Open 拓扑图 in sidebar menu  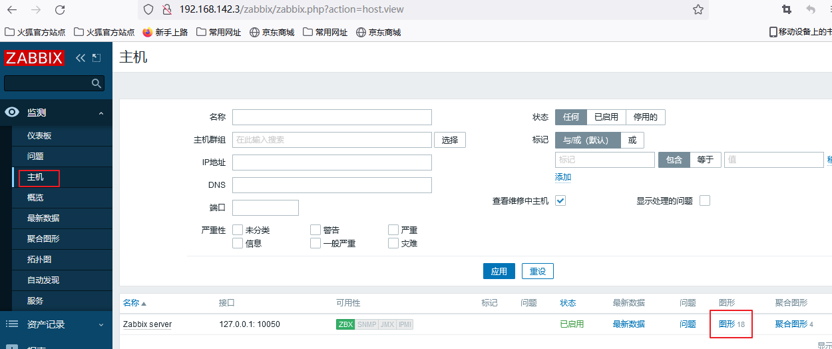(x=39, y=260)
